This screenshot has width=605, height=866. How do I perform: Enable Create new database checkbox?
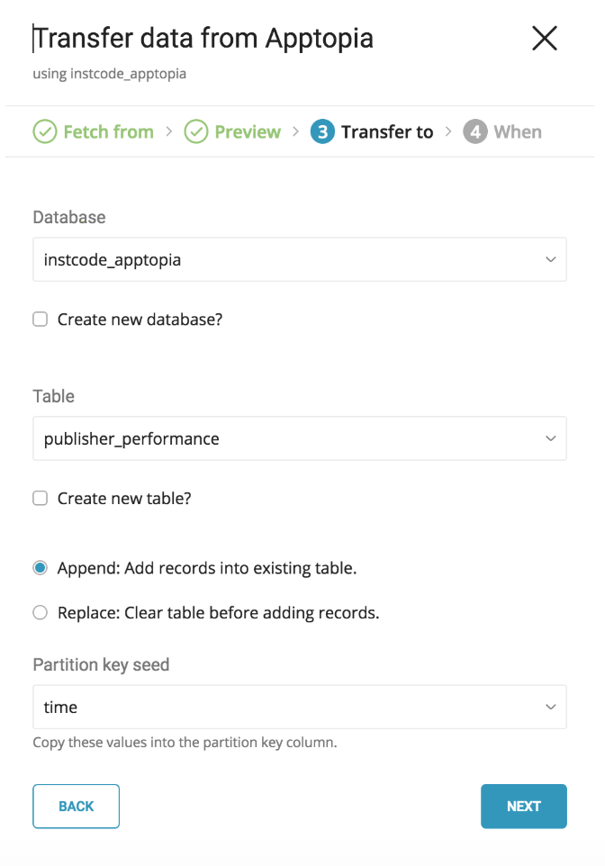[x=41, y=320]
